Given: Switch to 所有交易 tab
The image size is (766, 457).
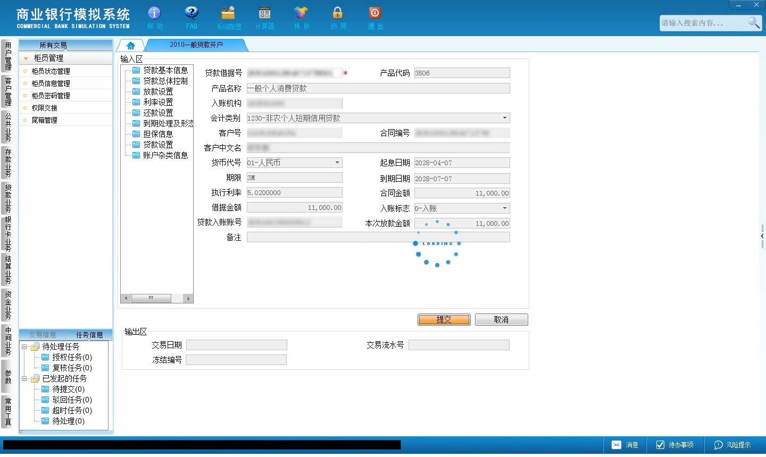Looking at the screenshot, I should 53,45.
